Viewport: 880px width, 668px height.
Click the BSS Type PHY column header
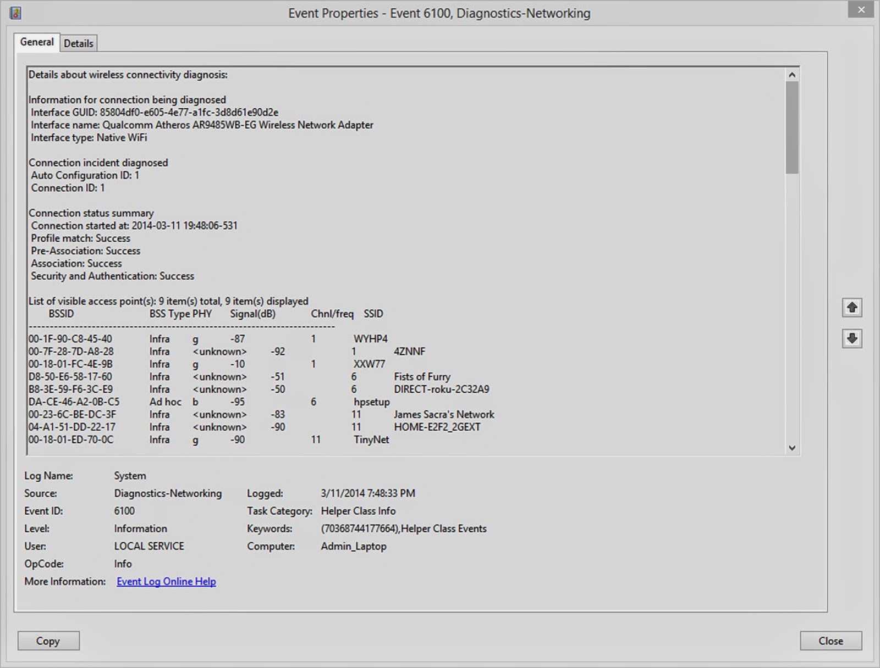180,314
